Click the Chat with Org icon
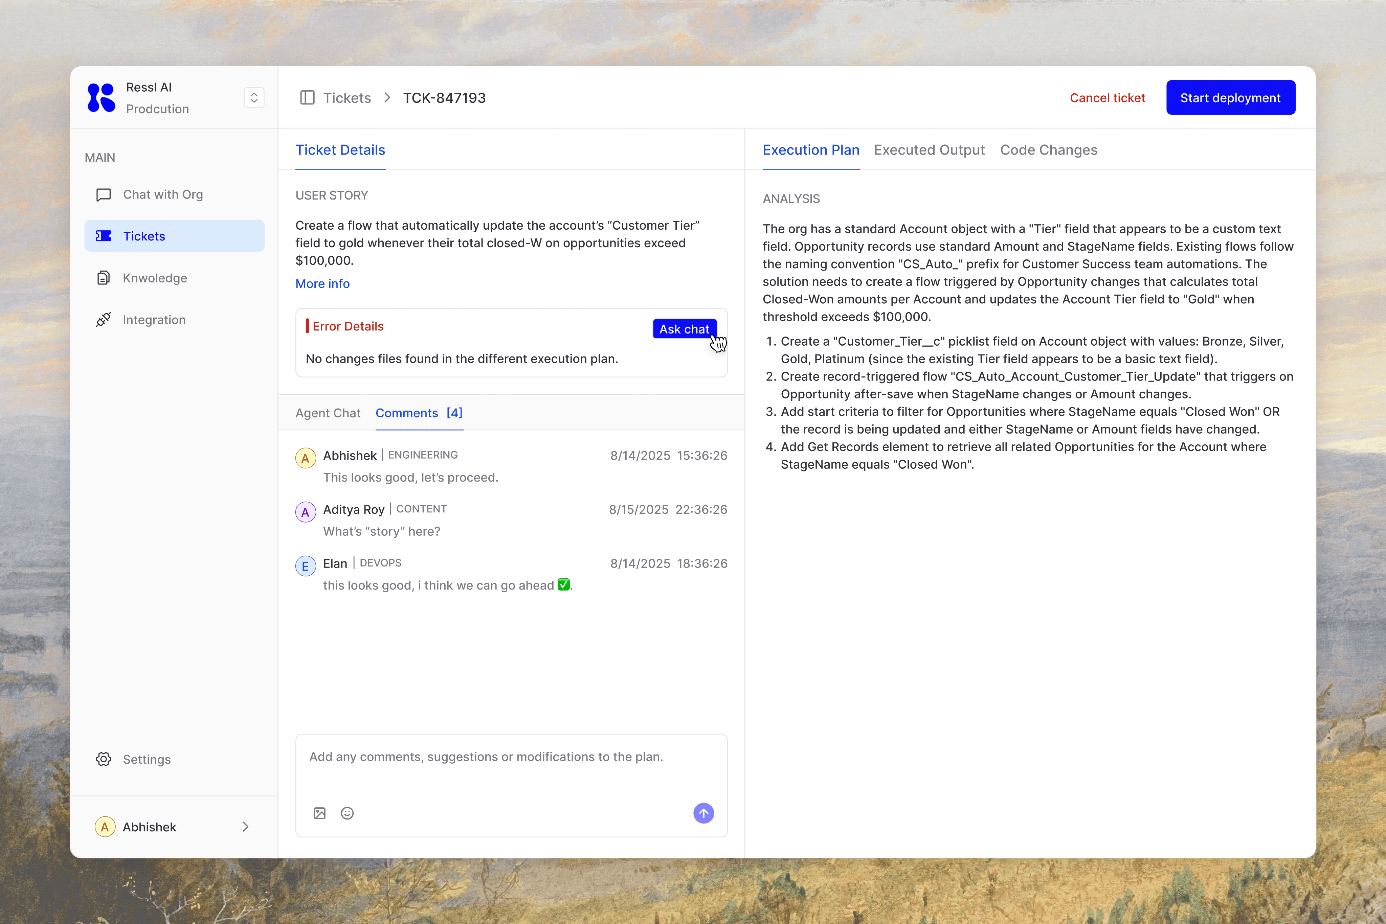The width and height of the screenshot is (1386, 924). [104, 194]
